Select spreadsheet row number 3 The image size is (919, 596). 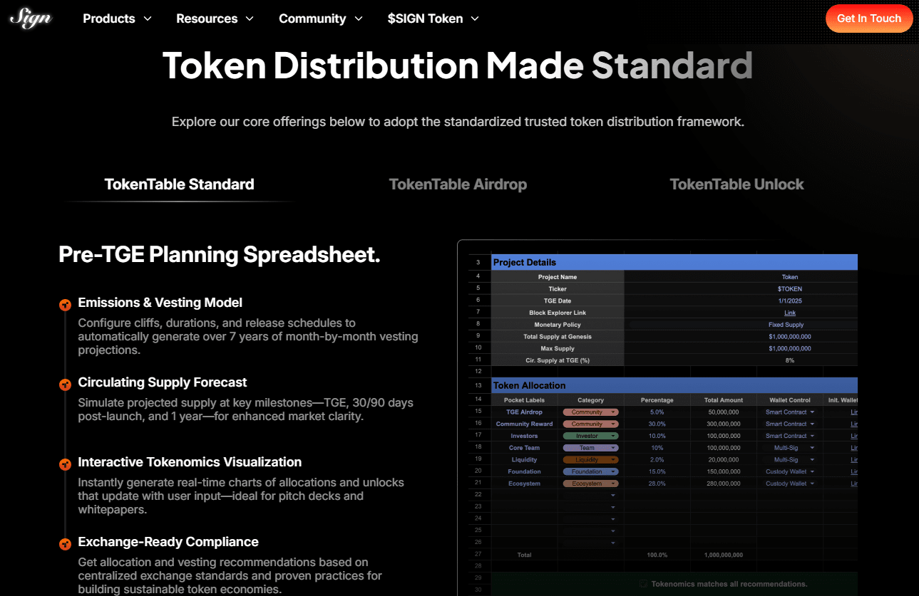478,262
